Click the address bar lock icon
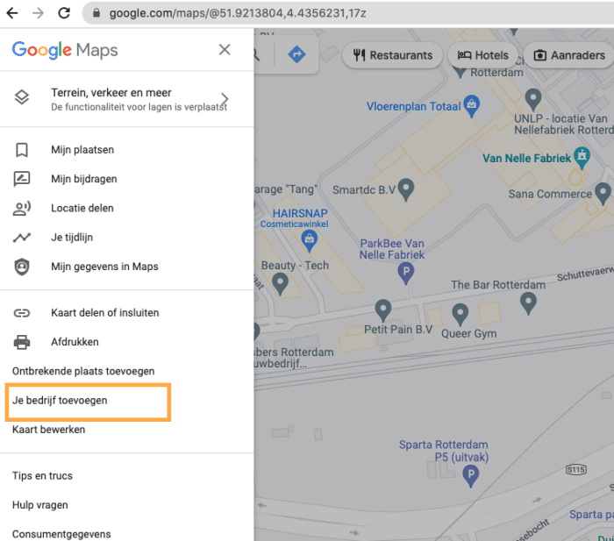The image size is (614, 541). click(96, 13)
